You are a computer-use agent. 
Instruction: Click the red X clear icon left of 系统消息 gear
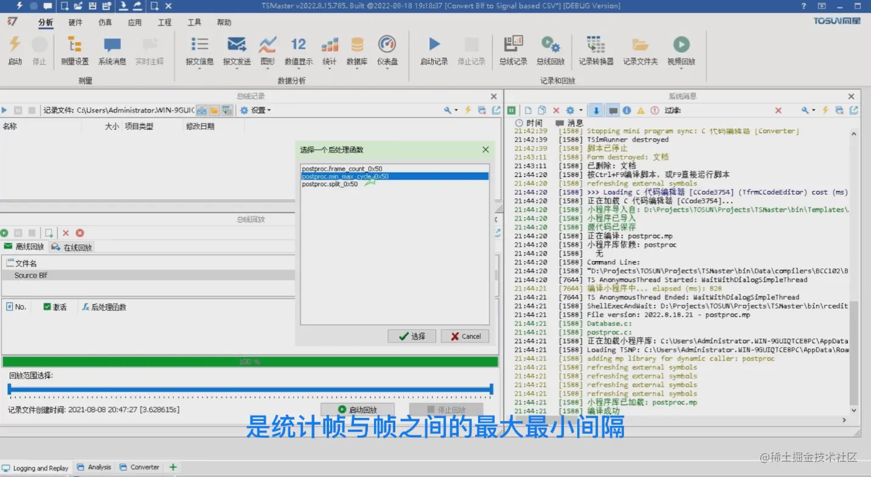click(556, 111)
